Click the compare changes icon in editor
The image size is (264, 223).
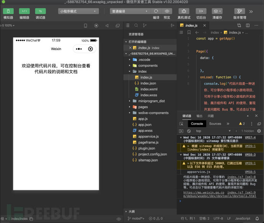(239, 25)
